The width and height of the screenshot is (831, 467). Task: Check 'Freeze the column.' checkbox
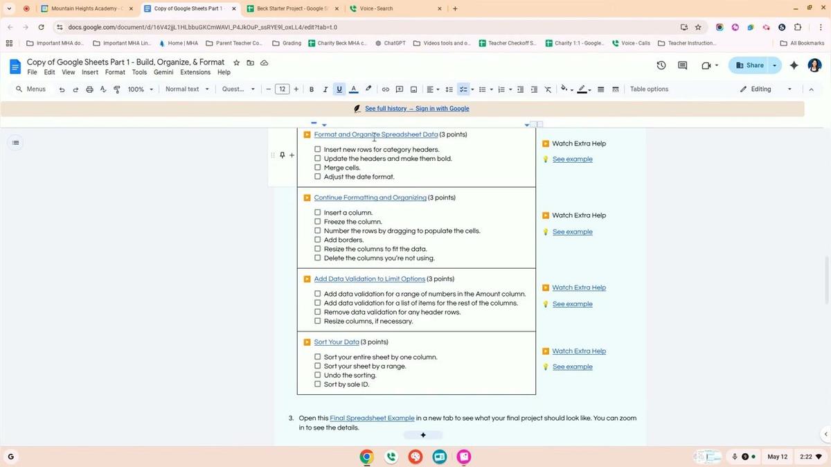coord(318,222)
